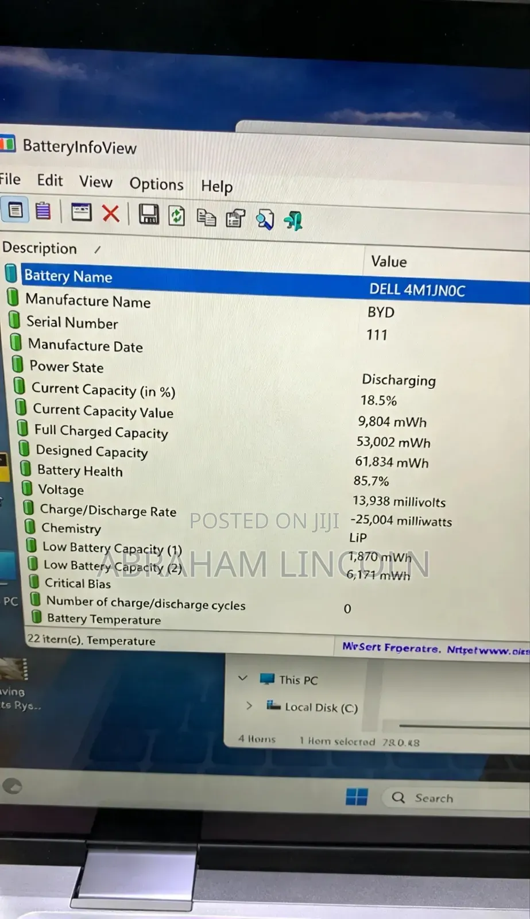Click the -25,004 milliwatts value
Image resolution: width=530 pixels, height=919 pixels.
point(401,521)
